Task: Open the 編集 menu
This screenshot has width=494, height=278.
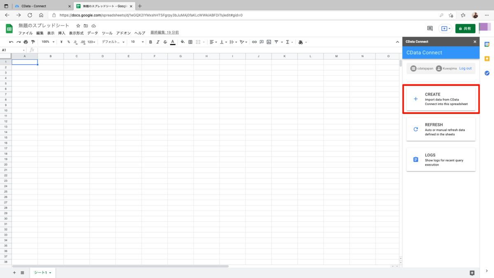Action: (x=40, y=33)
